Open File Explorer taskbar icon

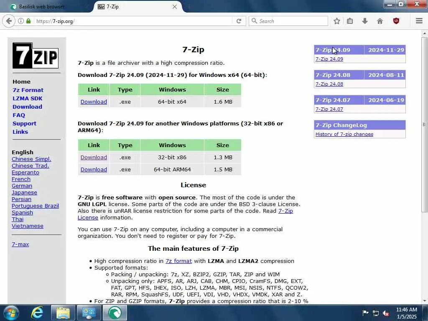[x=63, y=313]
